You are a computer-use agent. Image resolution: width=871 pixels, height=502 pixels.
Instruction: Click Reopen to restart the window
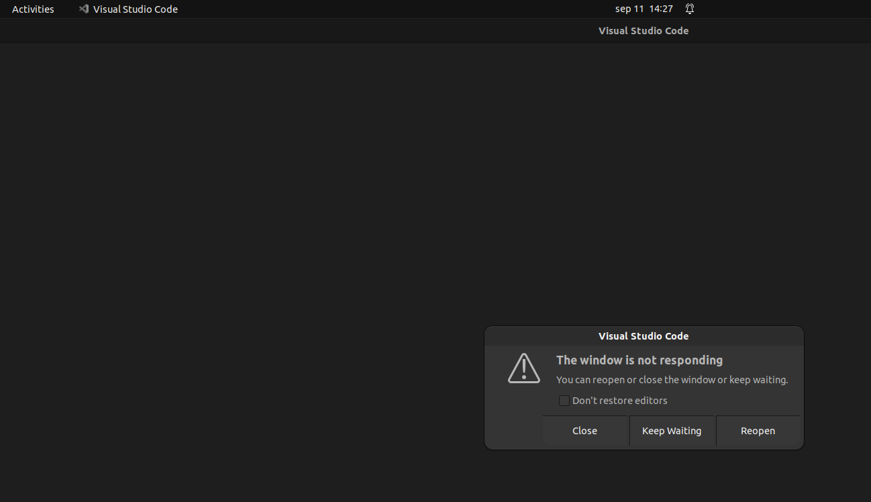758,430
